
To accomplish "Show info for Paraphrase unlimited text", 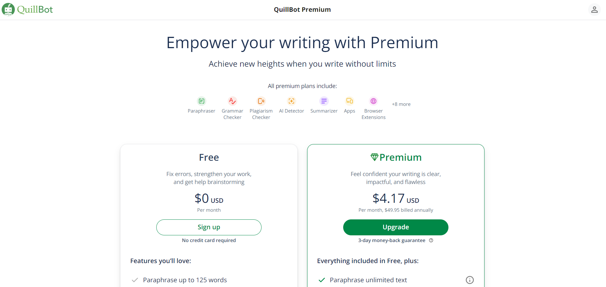I will (x=470, y=280).
